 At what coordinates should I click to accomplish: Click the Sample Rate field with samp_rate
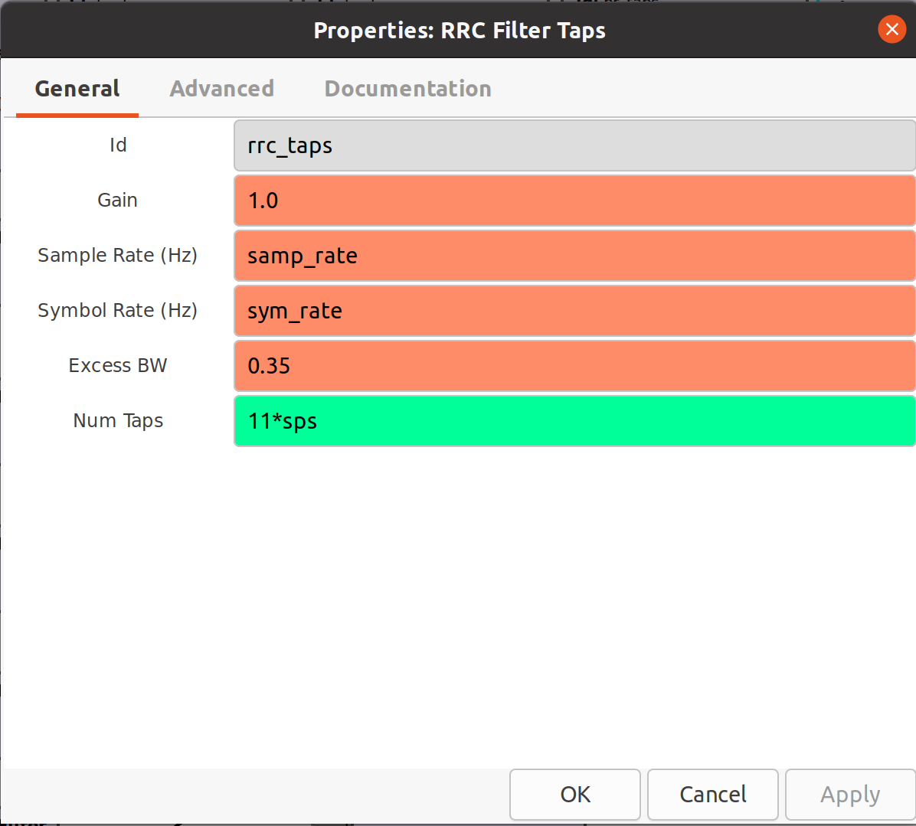tap(574, 256)
